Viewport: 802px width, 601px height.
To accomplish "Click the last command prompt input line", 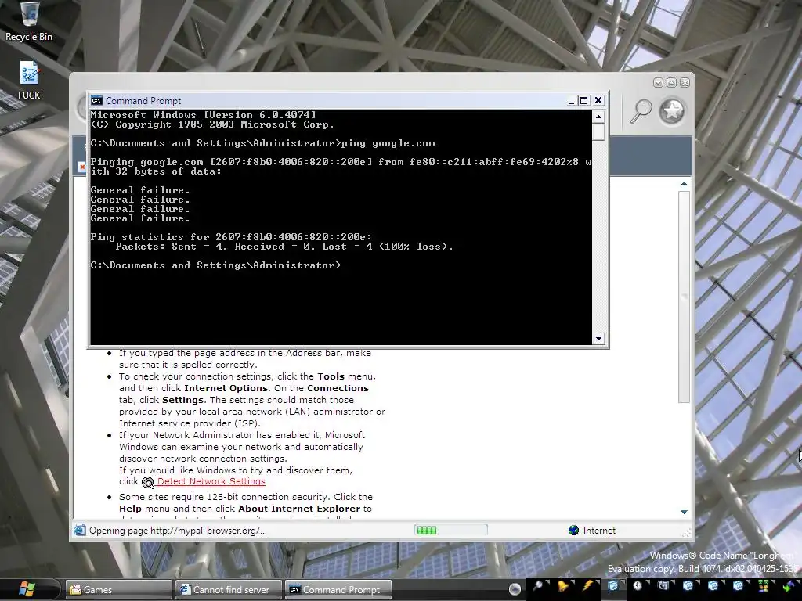I will 215,265.
